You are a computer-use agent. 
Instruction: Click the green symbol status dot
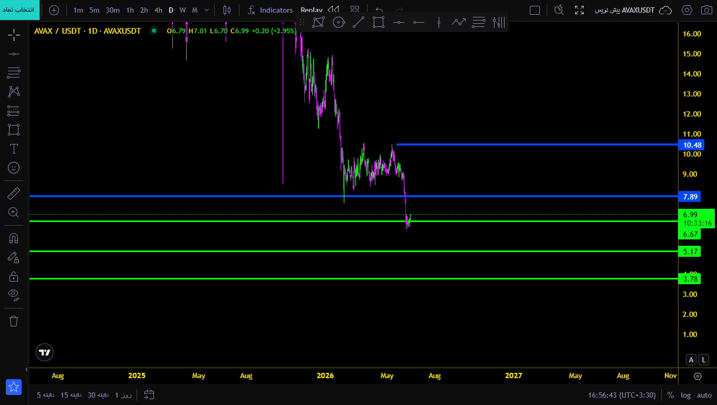click(154, 31)
